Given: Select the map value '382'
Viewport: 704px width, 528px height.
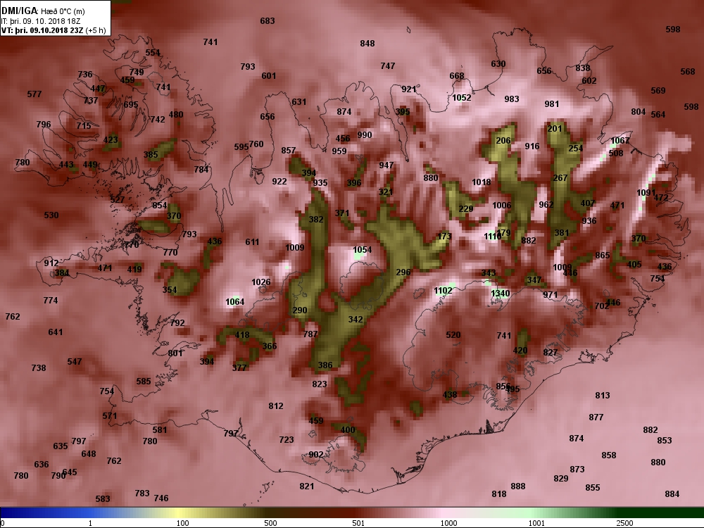Looking at the screenshot, I should (316, 220).
